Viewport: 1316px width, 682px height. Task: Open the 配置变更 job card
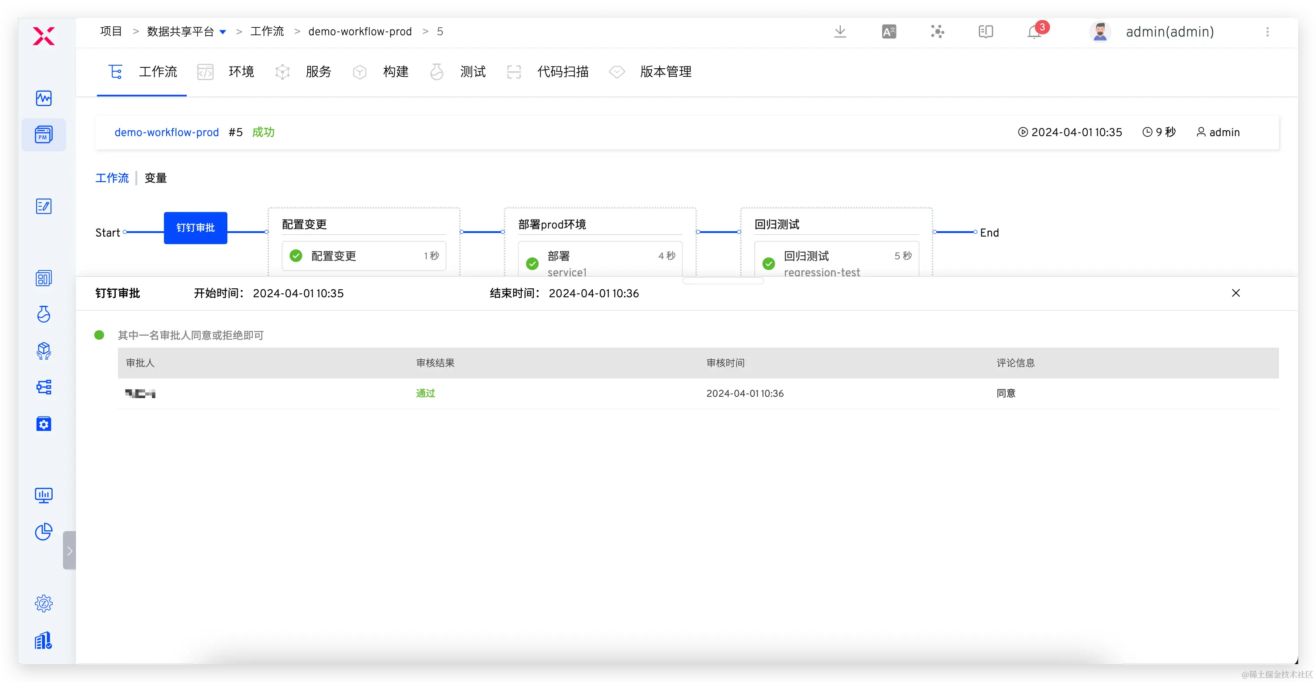(364, 256)
